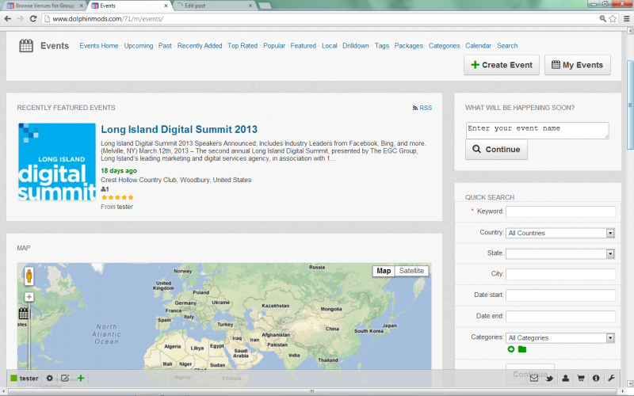Click browser forward arrow

click(x=21, y=18)
